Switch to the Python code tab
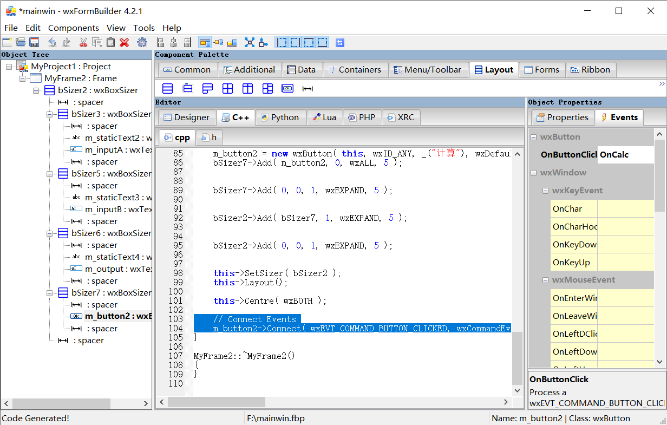 pyautogui.click(x=281, y=117)
